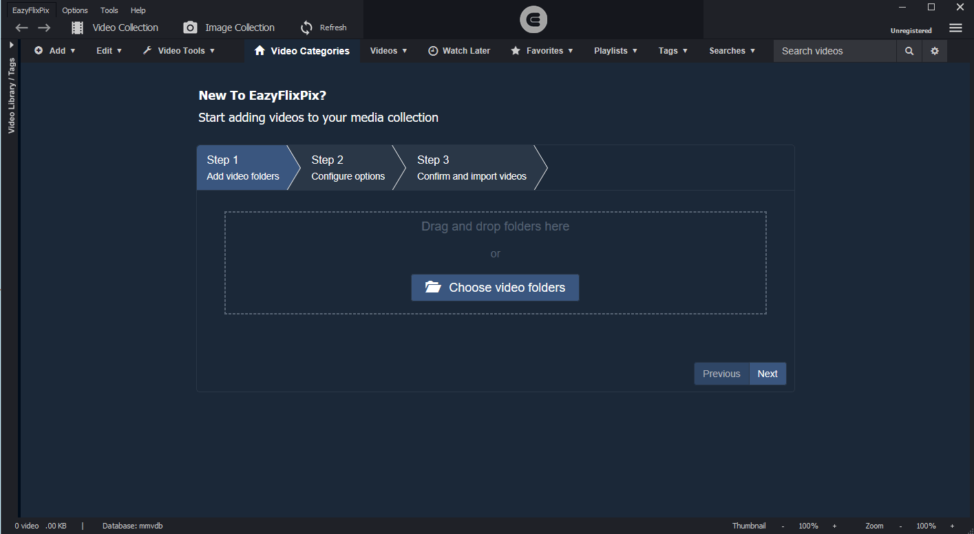Click the Previous button
Image resolution: width=974 pixels, height=534 pixels.
721,374
